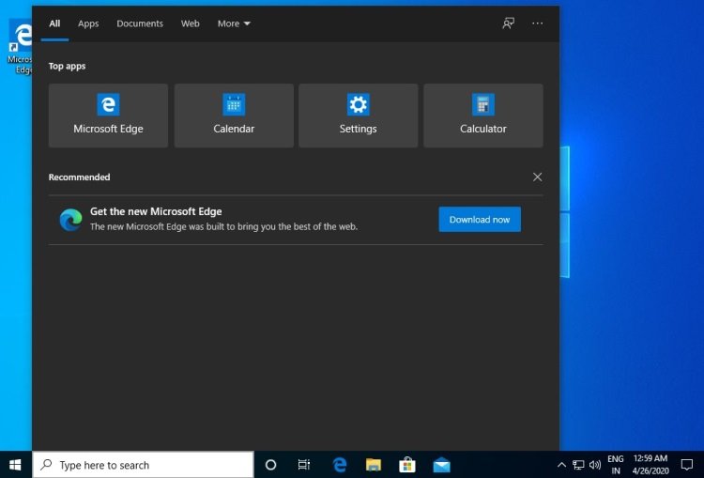Open the Settings gear tile
This screenshot has height=478, width=704.
359,116
